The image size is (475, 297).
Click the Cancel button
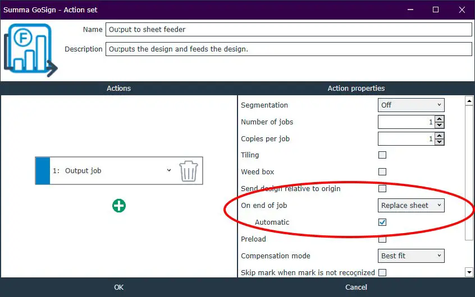(x=356, y=287)
